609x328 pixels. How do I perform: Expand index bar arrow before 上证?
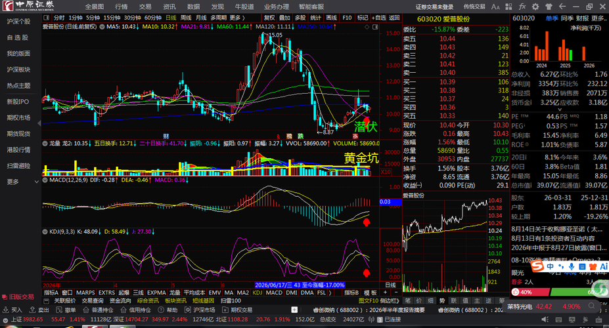[x=5, y=319]
